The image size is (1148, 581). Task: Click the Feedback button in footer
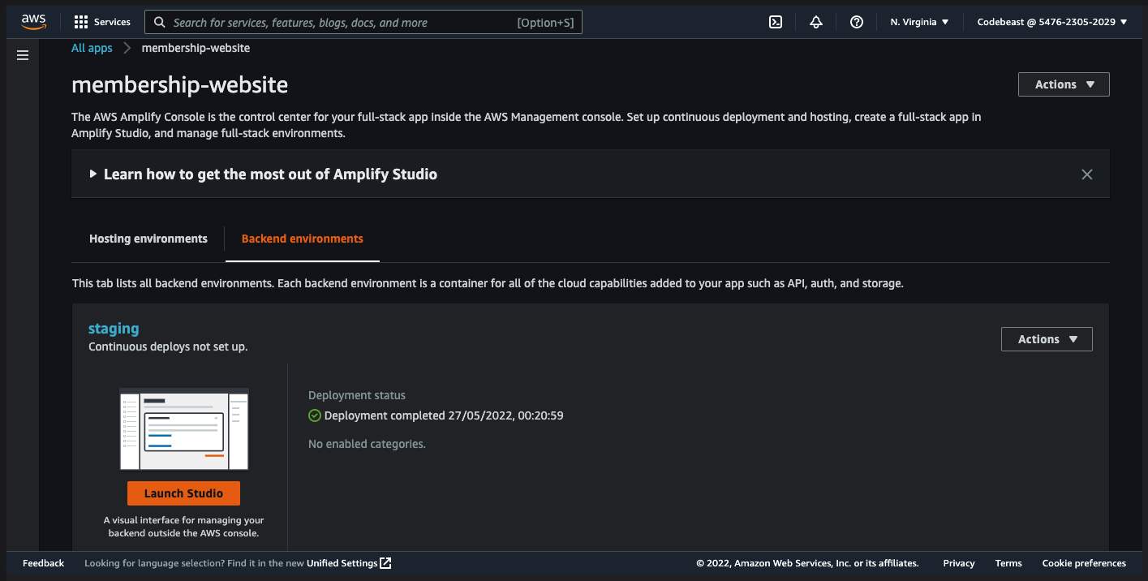pos(43,563)
